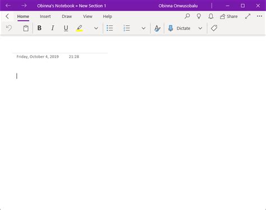The height and width of the screenshot is (210, 266).
Task: Open the more options ellipsis menu
Action: coord(259,16)
